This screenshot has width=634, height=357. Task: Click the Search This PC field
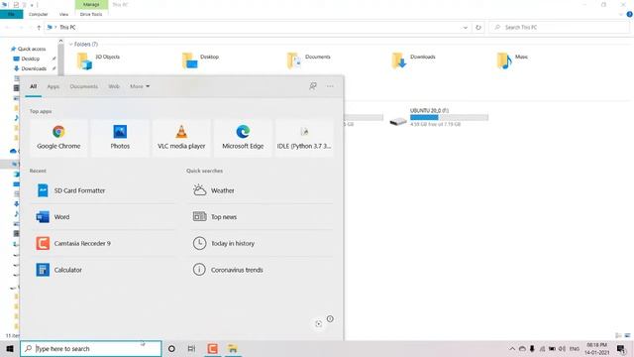pos(559,28)
